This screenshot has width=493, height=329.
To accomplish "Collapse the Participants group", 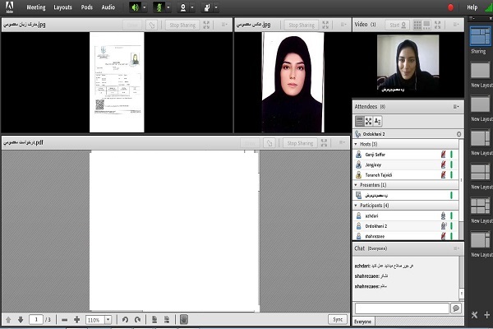I will click(356, 206).
